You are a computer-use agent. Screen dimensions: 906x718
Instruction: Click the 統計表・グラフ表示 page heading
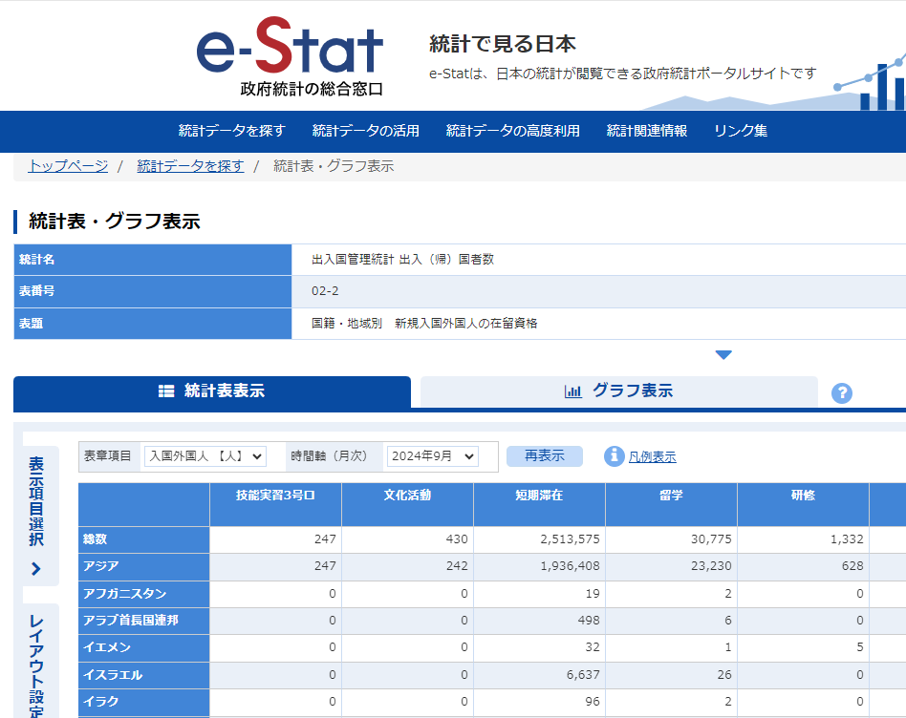(115, 222)
